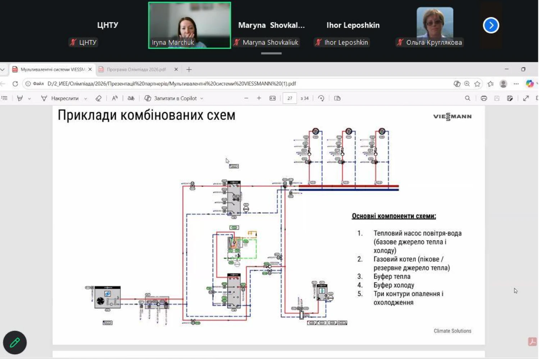Click the page number field showing 27

click(289, 98)
